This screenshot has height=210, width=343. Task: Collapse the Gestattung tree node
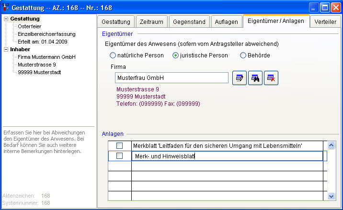click(6, 19)
